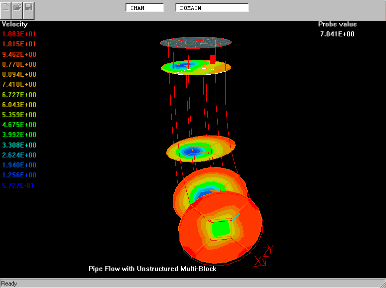Click the New file toolbar icon
The width and height of the screenshot is (386, 288).
pyautogui.click(x=6, y=7)
